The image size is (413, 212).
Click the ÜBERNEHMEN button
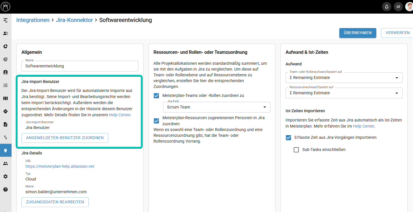click(358, 33)
